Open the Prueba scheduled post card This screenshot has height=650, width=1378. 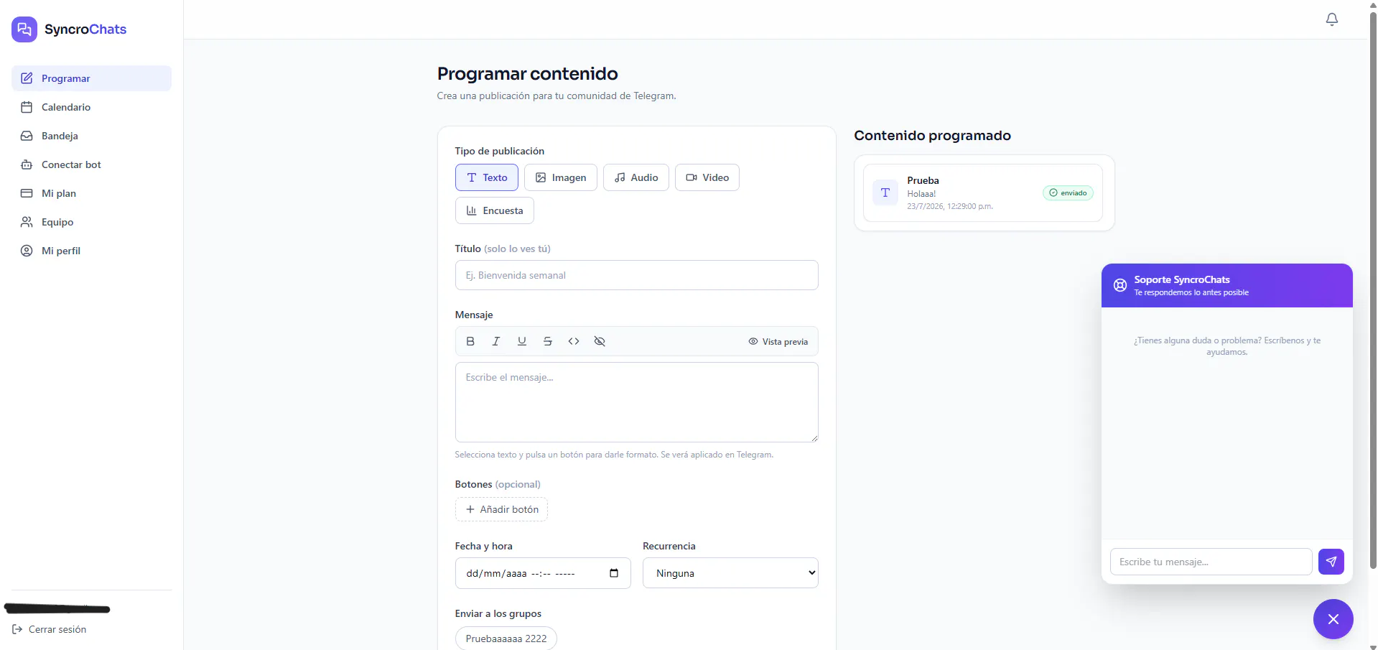(984, 192)
